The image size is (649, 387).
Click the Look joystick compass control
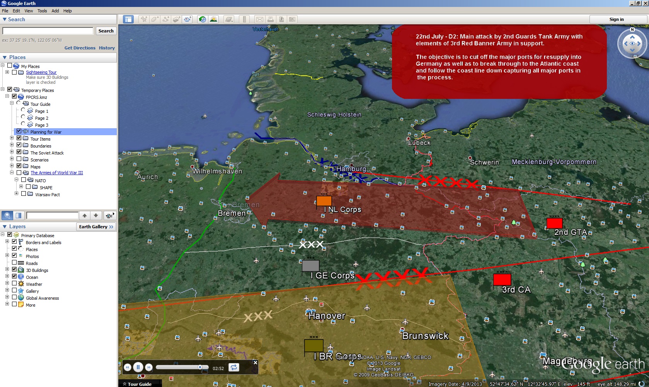pos(632,44)
